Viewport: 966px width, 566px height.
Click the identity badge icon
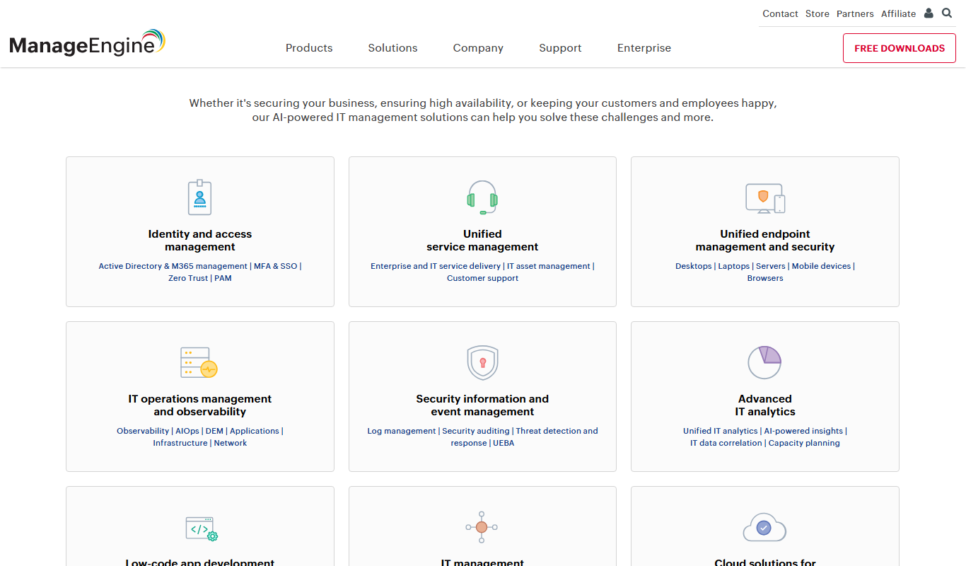(x=199, y=197)
